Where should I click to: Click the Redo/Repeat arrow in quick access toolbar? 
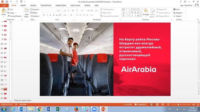click(x=17, y=2)
